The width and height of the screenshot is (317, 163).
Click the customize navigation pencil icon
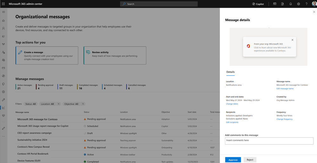point(3,128)
